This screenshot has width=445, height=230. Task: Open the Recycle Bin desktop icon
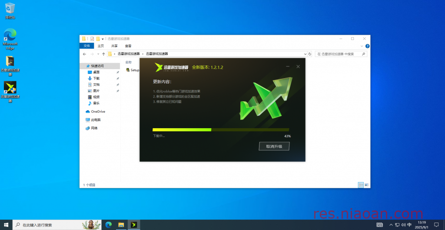pos(10,11)
